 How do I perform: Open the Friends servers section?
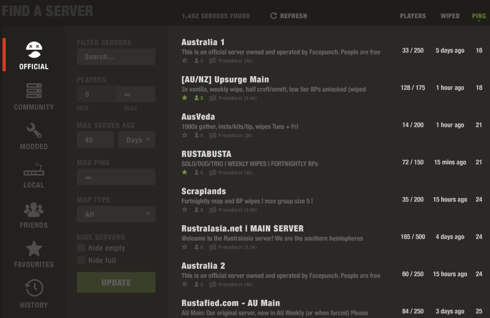click(34, 210)
